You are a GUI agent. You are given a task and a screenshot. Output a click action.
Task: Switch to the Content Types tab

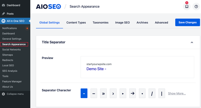coord(76,23)
